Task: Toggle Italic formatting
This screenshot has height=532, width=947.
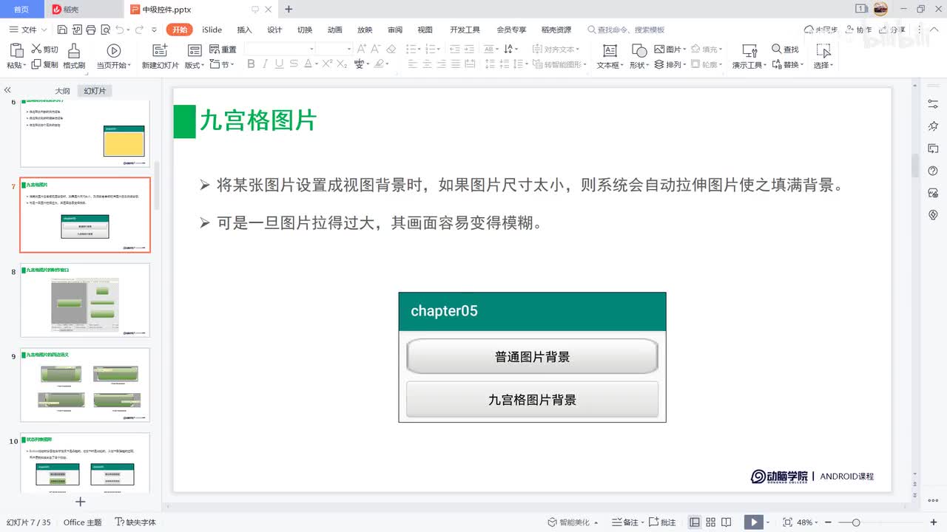Action: click(x=265, y=64)
